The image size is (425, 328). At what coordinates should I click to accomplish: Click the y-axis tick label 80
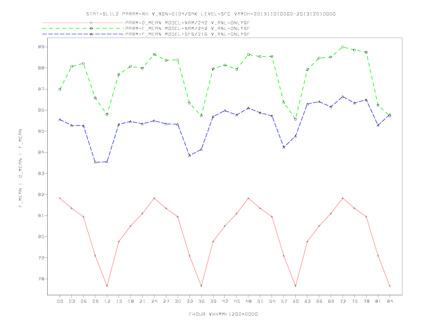pos(41,237)
